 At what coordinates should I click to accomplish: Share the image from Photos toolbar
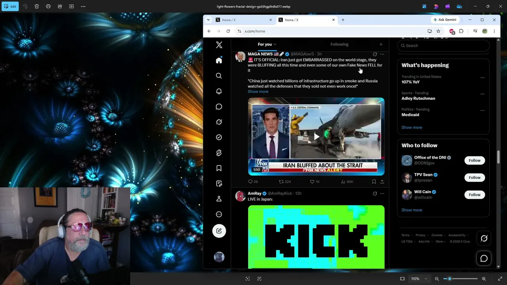[60, 6]
